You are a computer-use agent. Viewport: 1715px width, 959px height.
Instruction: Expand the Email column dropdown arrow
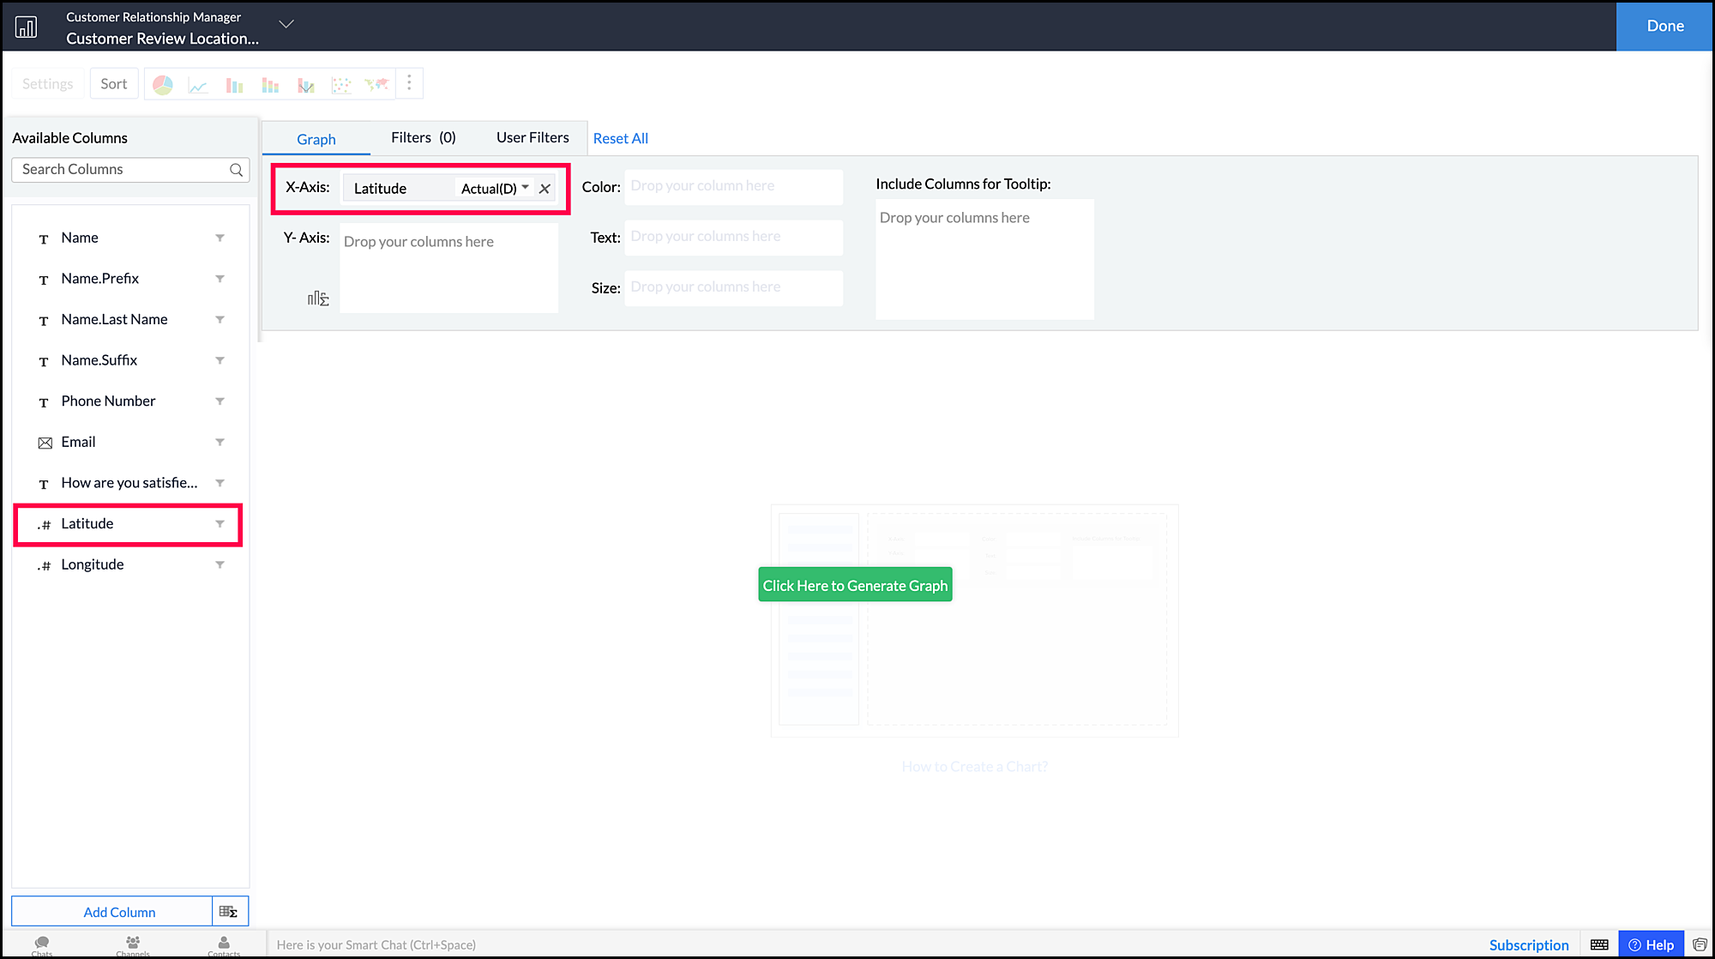(x=220, y=442)
